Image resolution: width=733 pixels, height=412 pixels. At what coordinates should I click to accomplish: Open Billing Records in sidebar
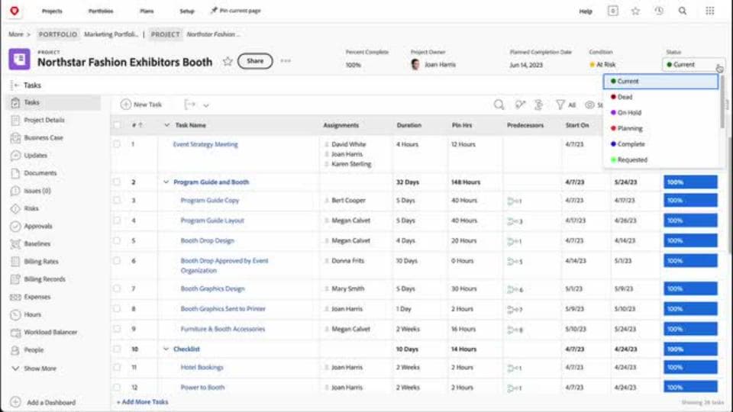44,279
